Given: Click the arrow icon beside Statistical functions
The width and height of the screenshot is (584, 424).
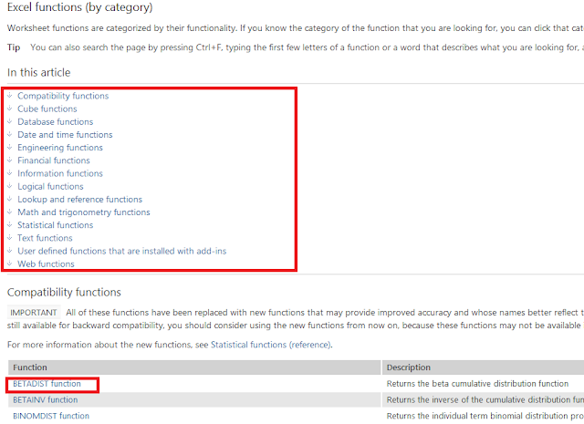Looking at the screenshot, I should (10, 225).
